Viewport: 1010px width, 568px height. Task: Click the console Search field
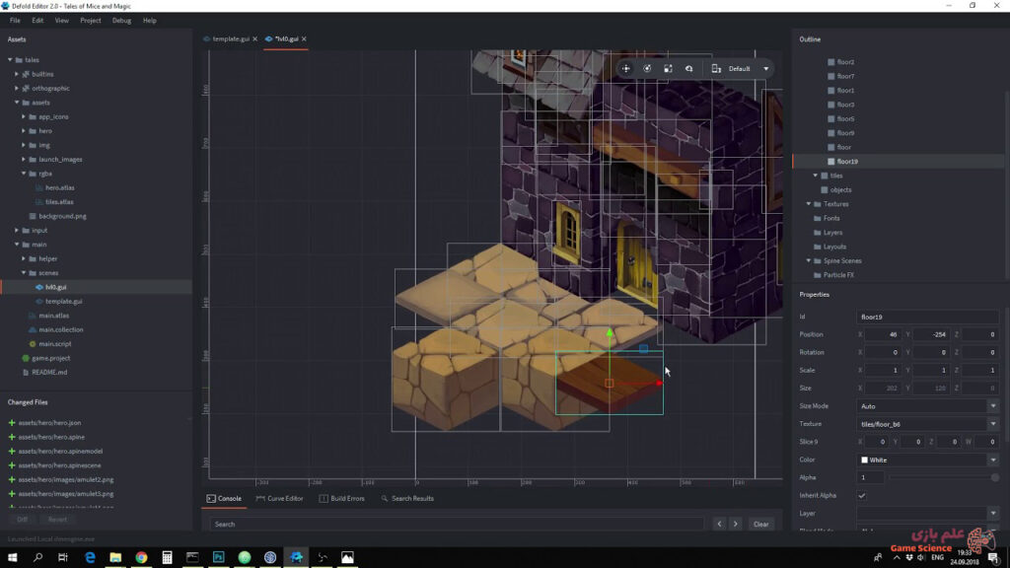pos(457,525)
